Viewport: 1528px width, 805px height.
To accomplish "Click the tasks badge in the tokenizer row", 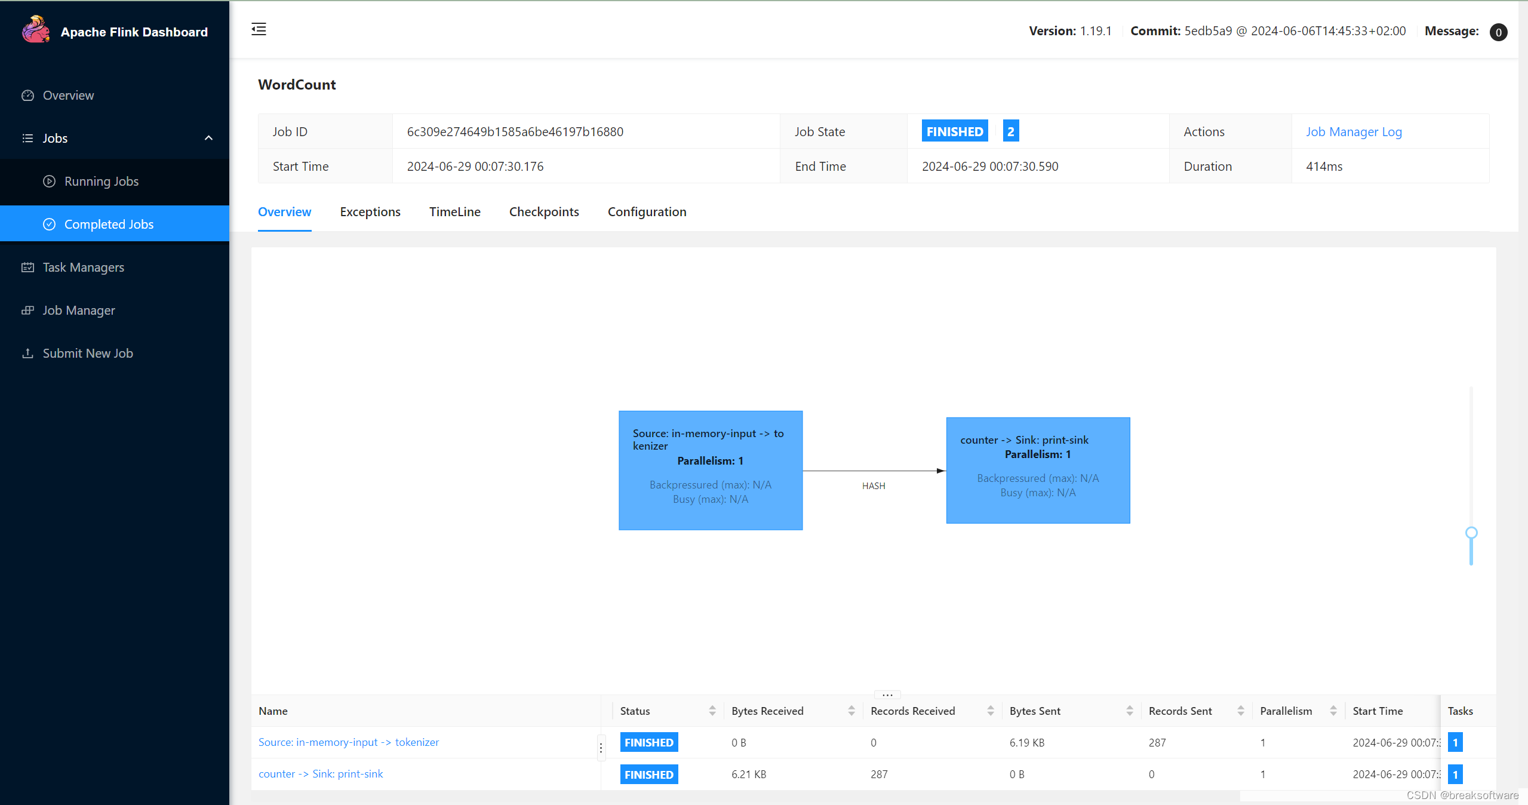I will pos(1455,742).
